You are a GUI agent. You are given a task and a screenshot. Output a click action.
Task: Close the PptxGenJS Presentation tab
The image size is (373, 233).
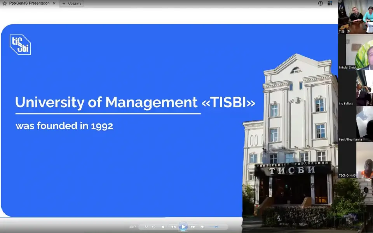pos(54,3)
